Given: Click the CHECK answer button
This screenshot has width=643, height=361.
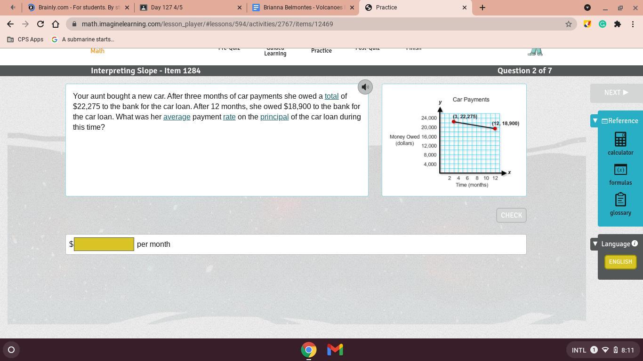Looking at the screenshot, I should point(511,215).
